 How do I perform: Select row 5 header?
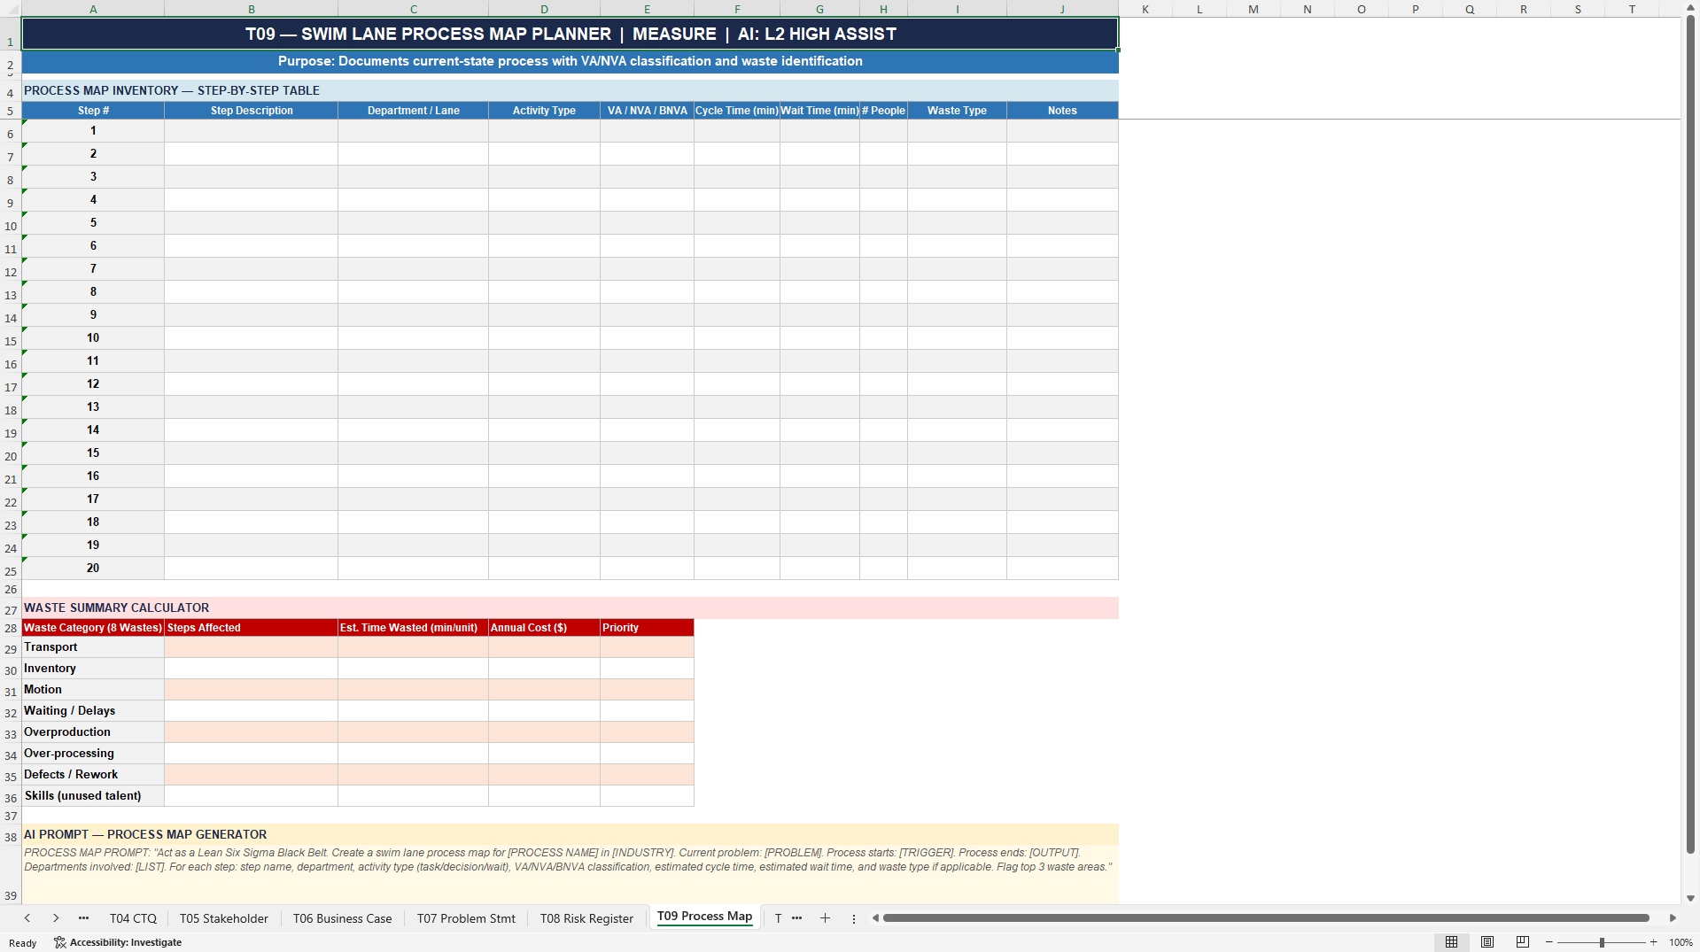tap(10, 111)
